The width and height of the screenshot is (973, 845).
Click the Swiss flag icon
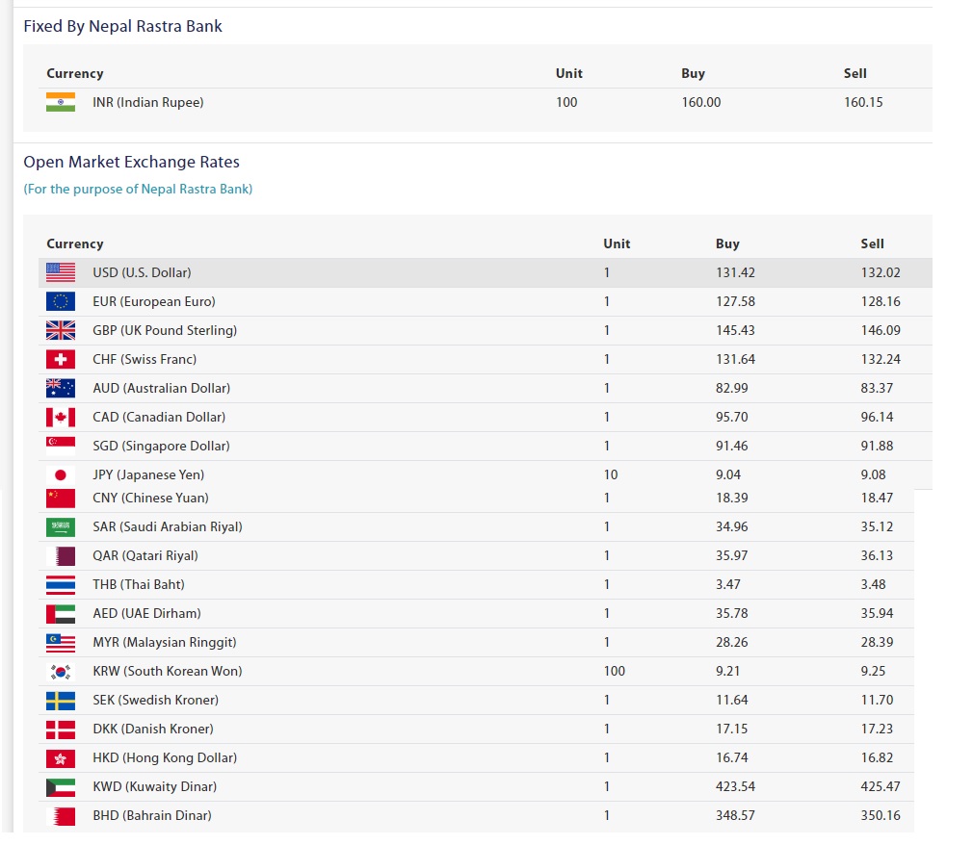click(61, 359)
